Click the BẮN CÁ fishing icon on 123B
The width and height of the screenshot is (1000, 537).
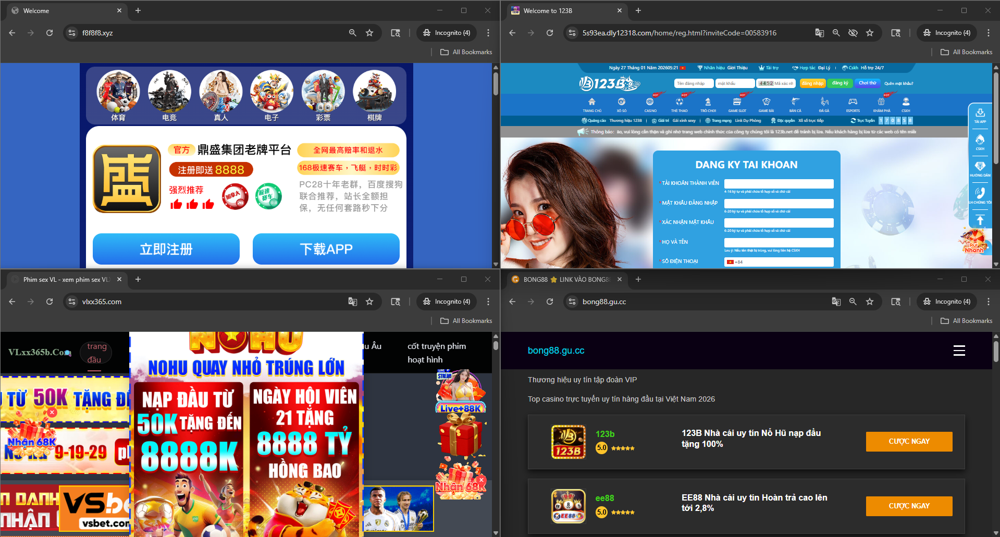[x=795, y=102]
